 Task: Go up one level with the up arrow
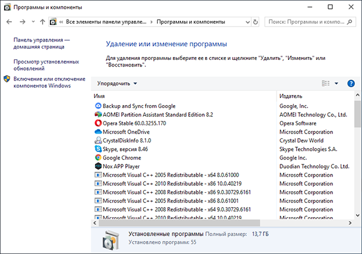click(x=42, y=22)
